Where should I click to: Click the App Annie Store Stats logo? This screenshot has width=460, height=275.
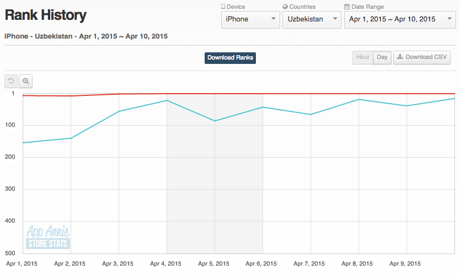point(47,237)
